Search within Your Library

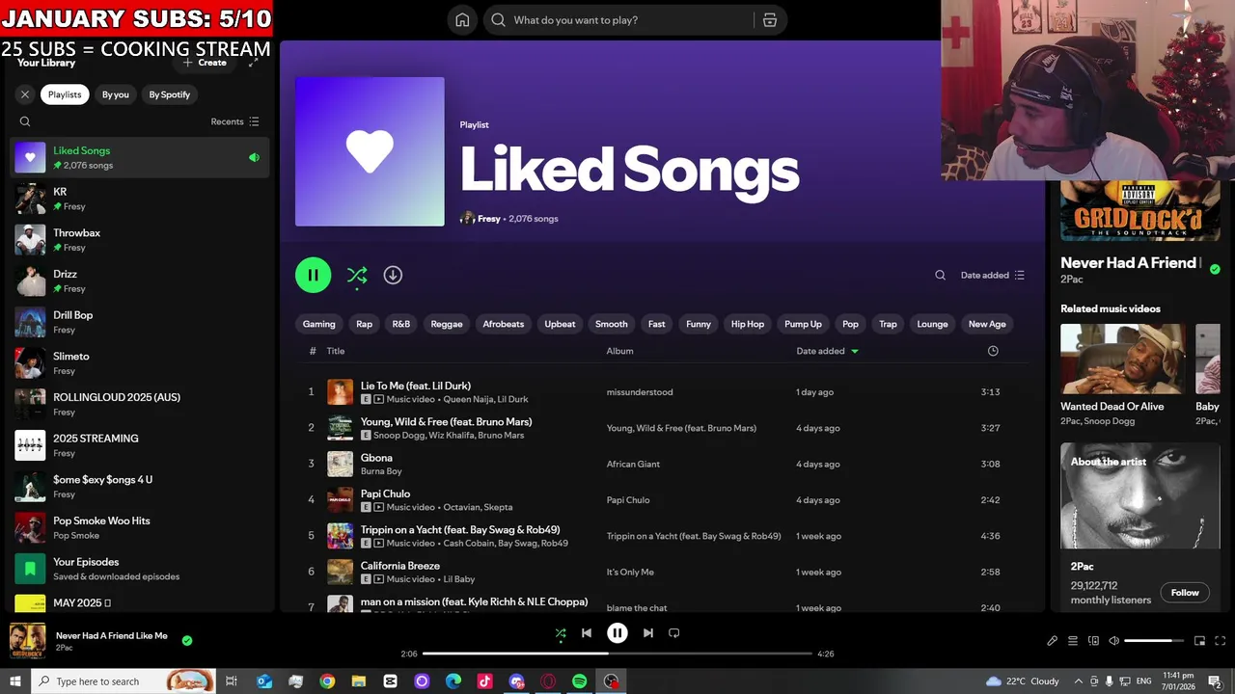[x=25, y=121]
